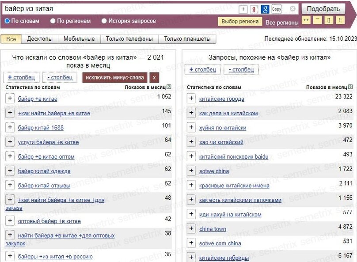357x262 pixels.
Task: Clear the Copy field with the x icon
Action: click(293, 8)
